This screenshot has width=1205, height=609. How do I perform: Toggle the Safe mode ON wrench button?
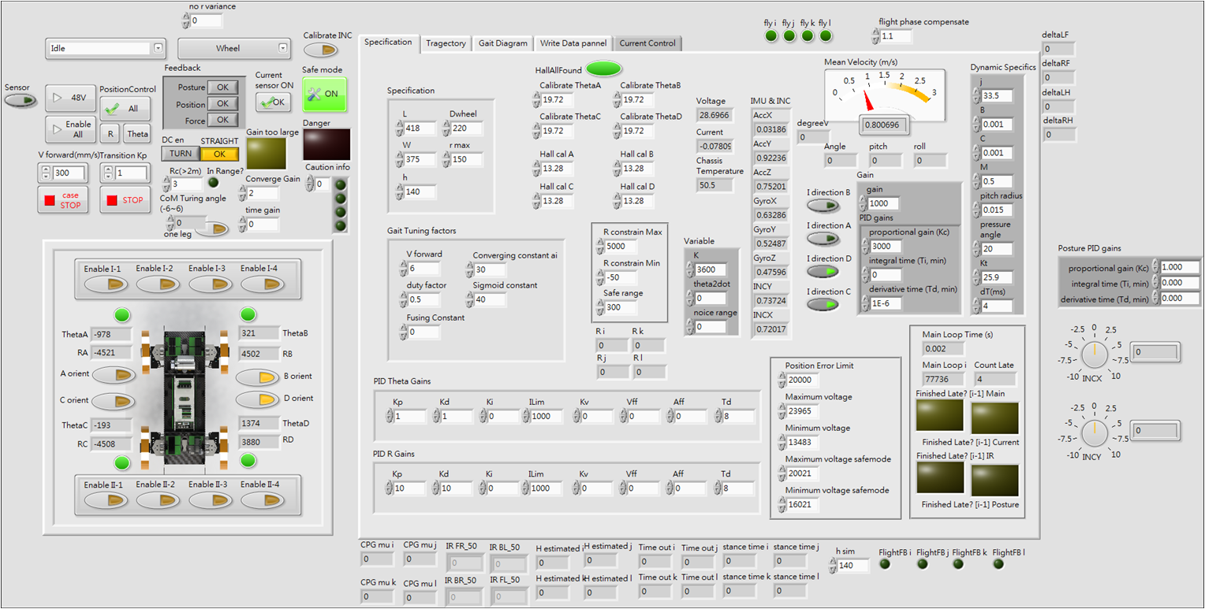point(324,94)
